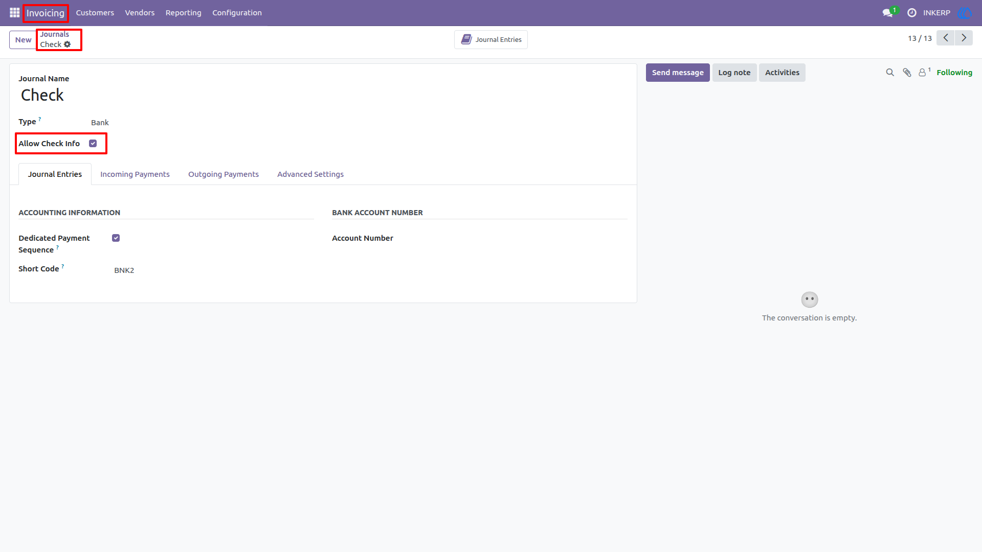Go back via Journals breadcrumb link
This screenshot has height=552, width=982.
pos(55,34)
